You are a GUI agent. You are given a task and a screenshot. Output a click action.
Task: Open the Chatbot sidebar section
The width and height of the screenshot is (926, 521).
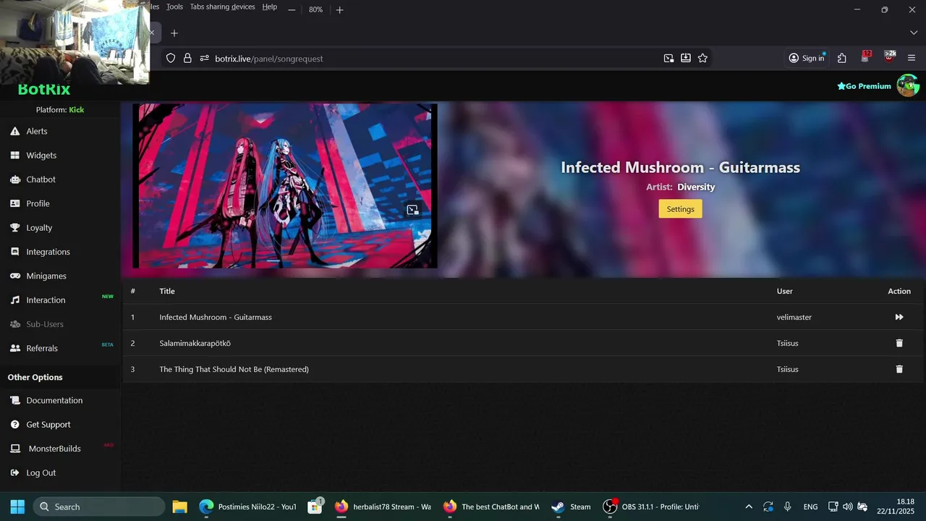[x=41, y=179]
